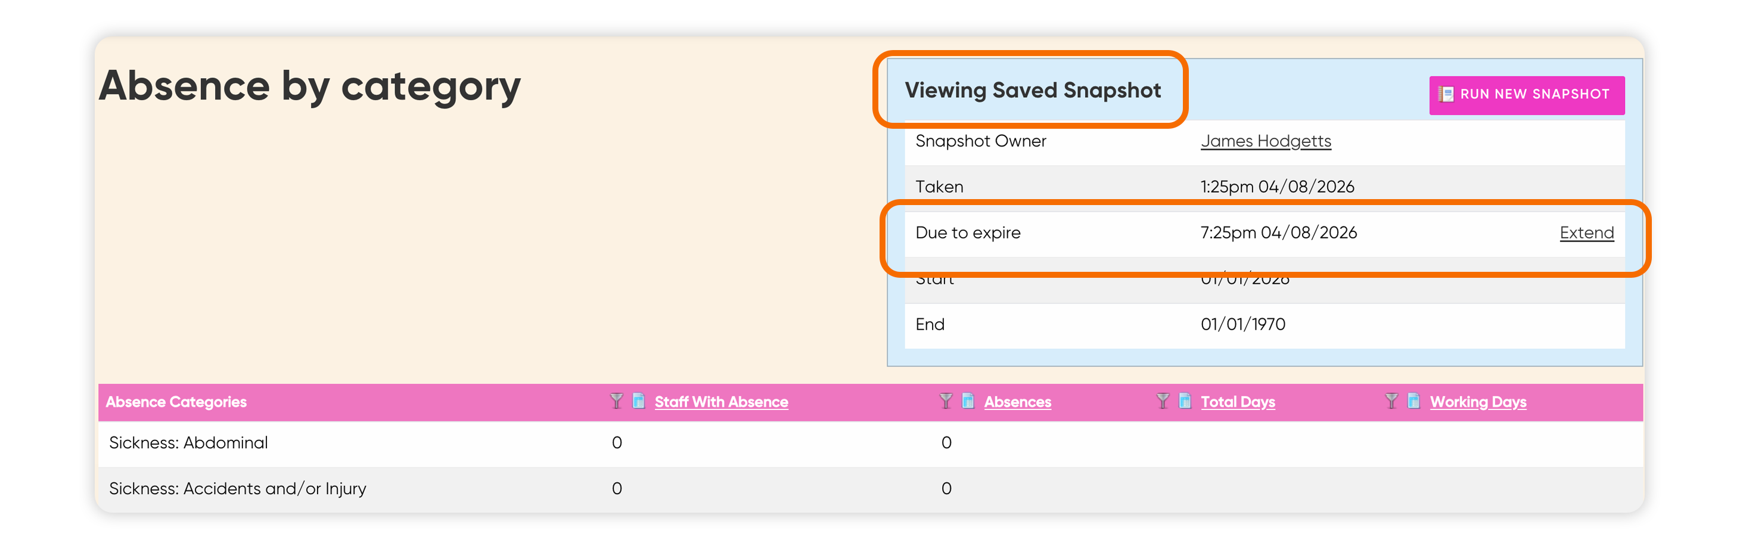Extend the snapshot expiry time
Viewport: 1746px width, 552px height.
[1586, 232]
